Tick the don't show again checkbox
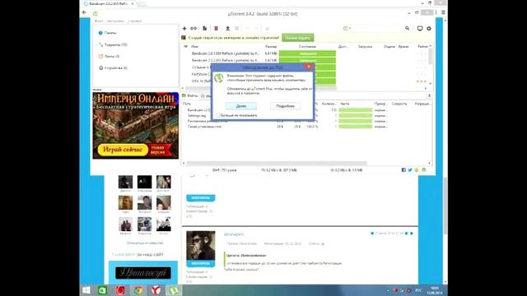 (218, 115)
